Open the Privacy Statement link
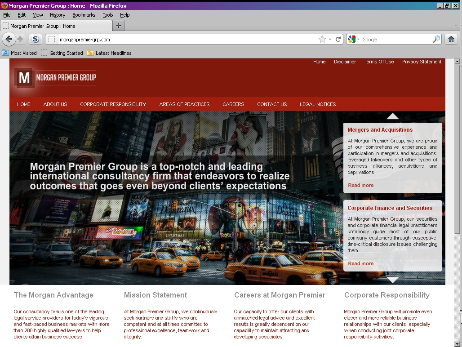 (x=422, y=62)
